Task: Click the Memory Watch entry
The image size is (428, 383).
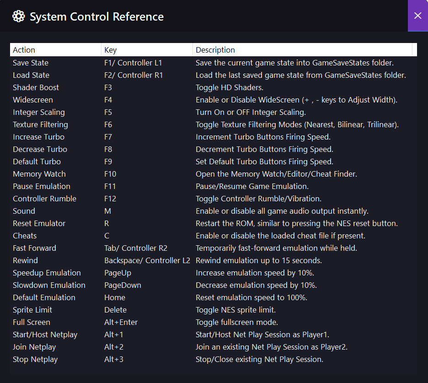Action: pyautogui.click(x=39, y=174)
